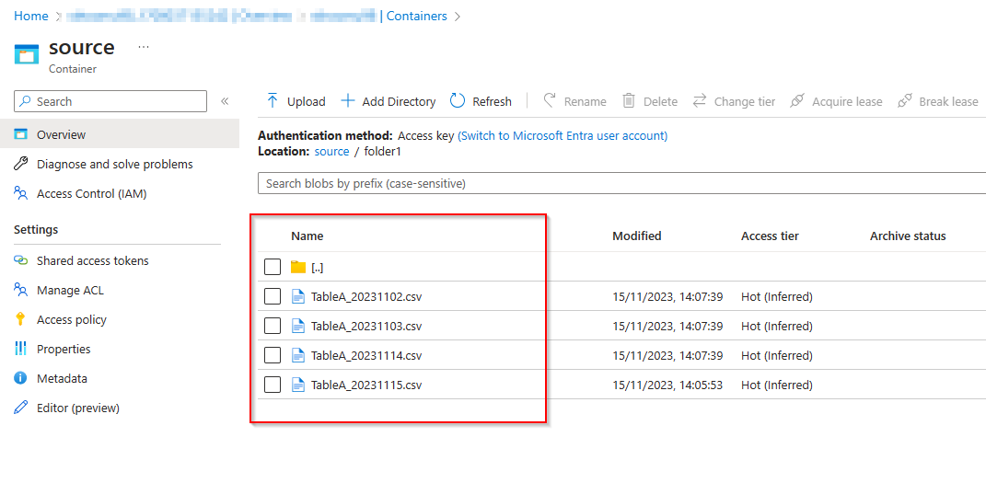Screen dimensions: 986x483
Task: Click the Upload arrow icon
Action: [273, 101]
